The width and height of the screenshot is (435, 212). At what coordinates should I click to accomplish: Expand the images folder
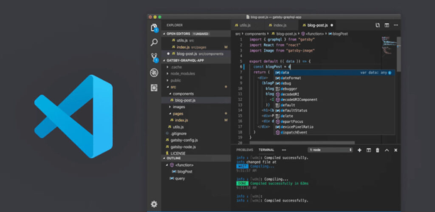(x=170, y=107)
